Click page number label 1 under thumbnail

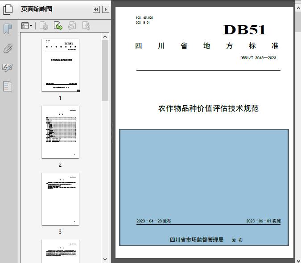click(60, 98)
